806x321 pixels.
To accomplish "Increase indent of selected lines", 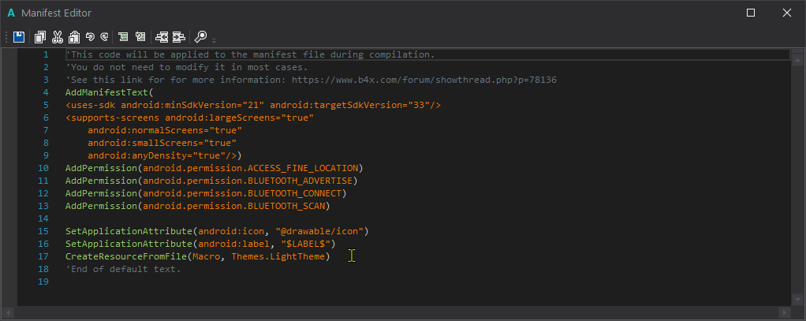I will click(x=178, y=36).
